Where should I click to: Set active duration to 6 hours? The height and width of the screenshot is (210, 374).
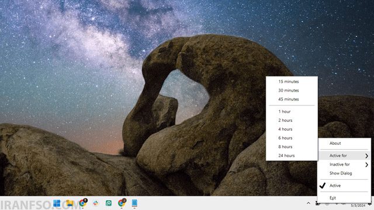tap(292, 138)
